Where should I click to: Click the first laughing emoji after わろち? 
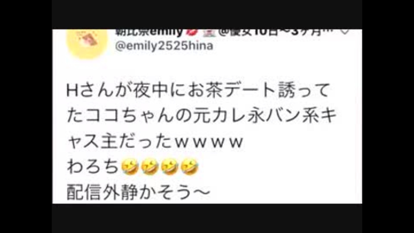click(130, 167)
